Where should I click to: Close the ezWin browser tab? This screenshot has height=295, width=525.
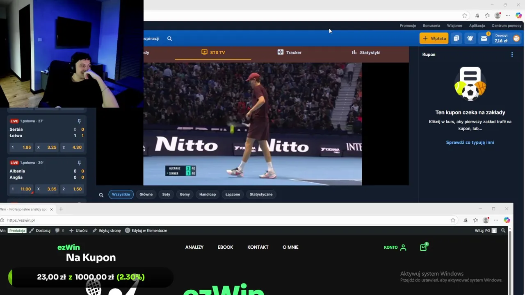click(x=51, y=209)
